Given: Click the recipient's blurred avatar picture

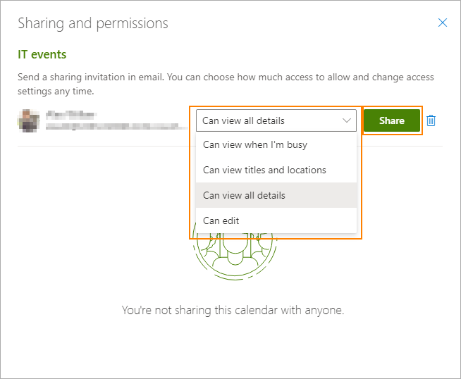Looking at the screenshot, I should point(28,120).
